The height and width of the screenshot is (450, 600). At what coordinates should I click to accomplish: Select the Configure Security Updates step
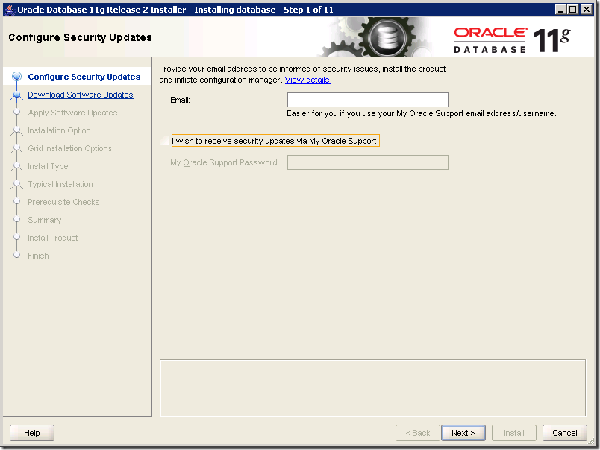(84, 77)
